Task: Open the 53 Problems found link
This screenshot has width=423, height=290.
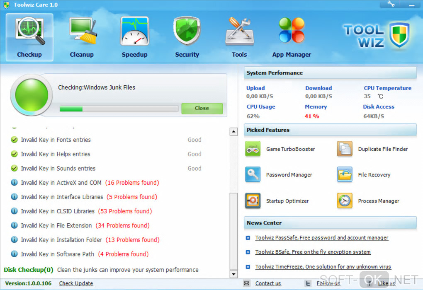Action: click(x=125, y=211)
